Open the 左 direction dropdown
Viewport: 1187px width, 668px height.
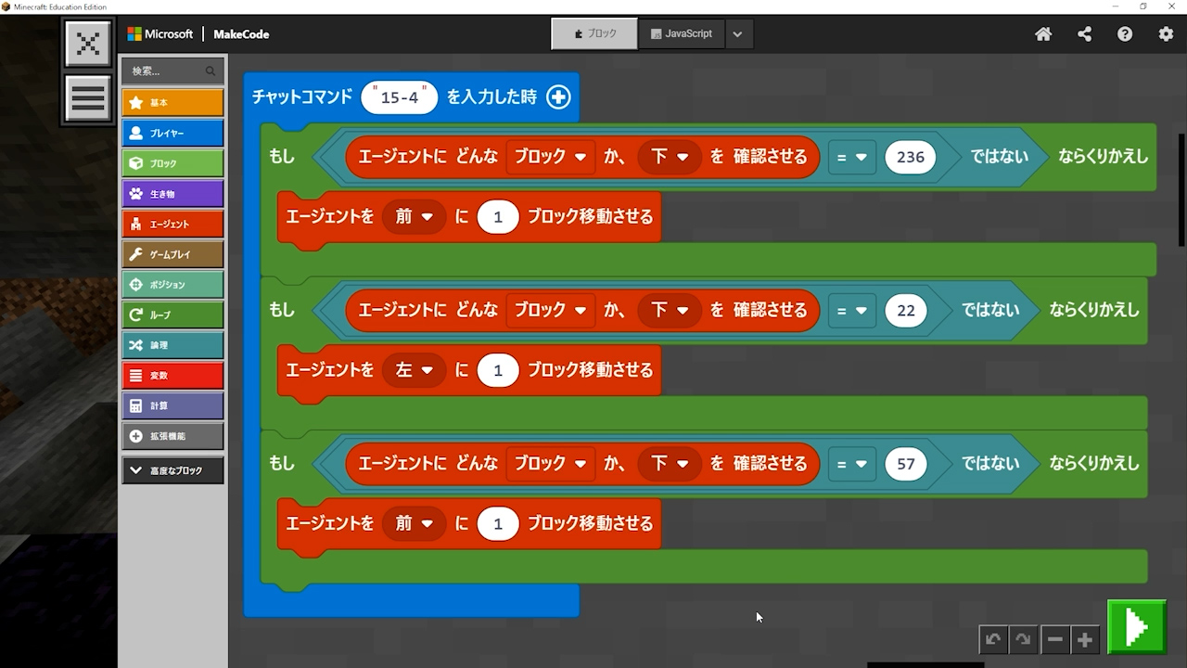tap(414, 370)
